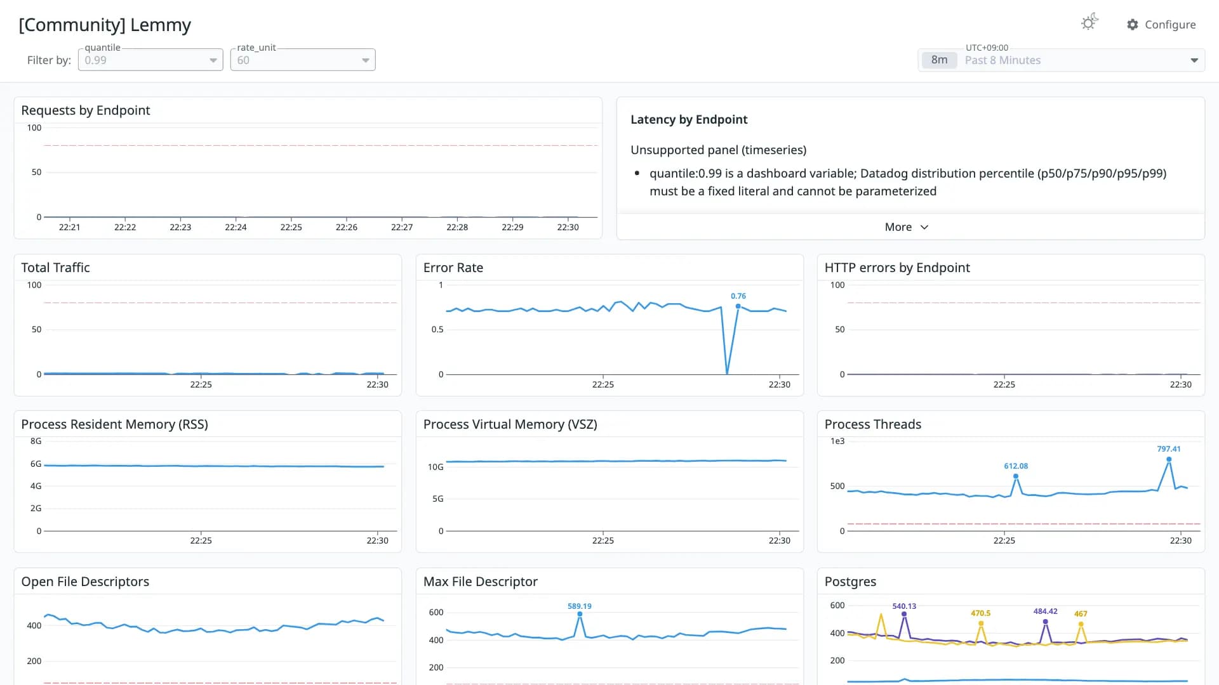Image resolution: width=1219 pixels, height=685 pixels.
Task: Toggle the light/dark theme icon
Action: pos(1089,23)
